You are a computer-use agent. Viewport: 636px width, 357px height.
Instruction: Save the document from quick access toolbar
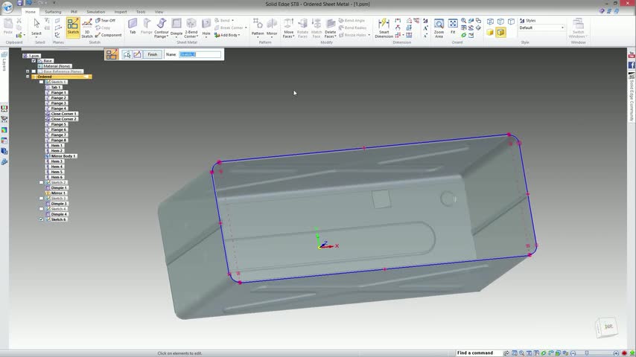[x=19, y=3]
